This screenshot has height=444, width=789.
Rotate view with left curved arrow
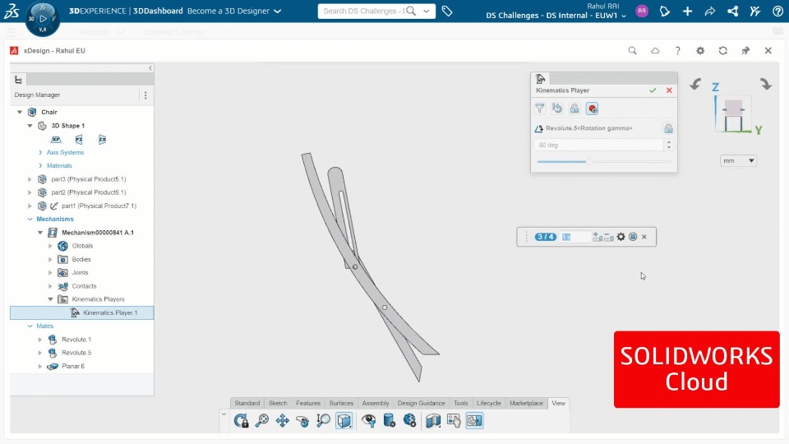click(695, 84)
